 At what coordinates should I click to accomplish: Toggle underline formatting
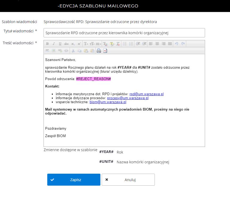tap(60, 44)
